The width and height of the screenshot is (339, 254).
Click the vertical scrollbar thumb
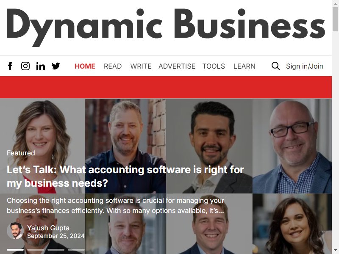(x=335, y=19)
